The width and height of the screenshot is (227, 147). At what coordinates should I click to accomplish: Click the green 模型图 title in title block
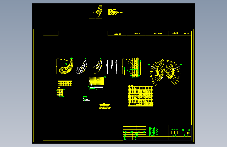coord(154,132)
